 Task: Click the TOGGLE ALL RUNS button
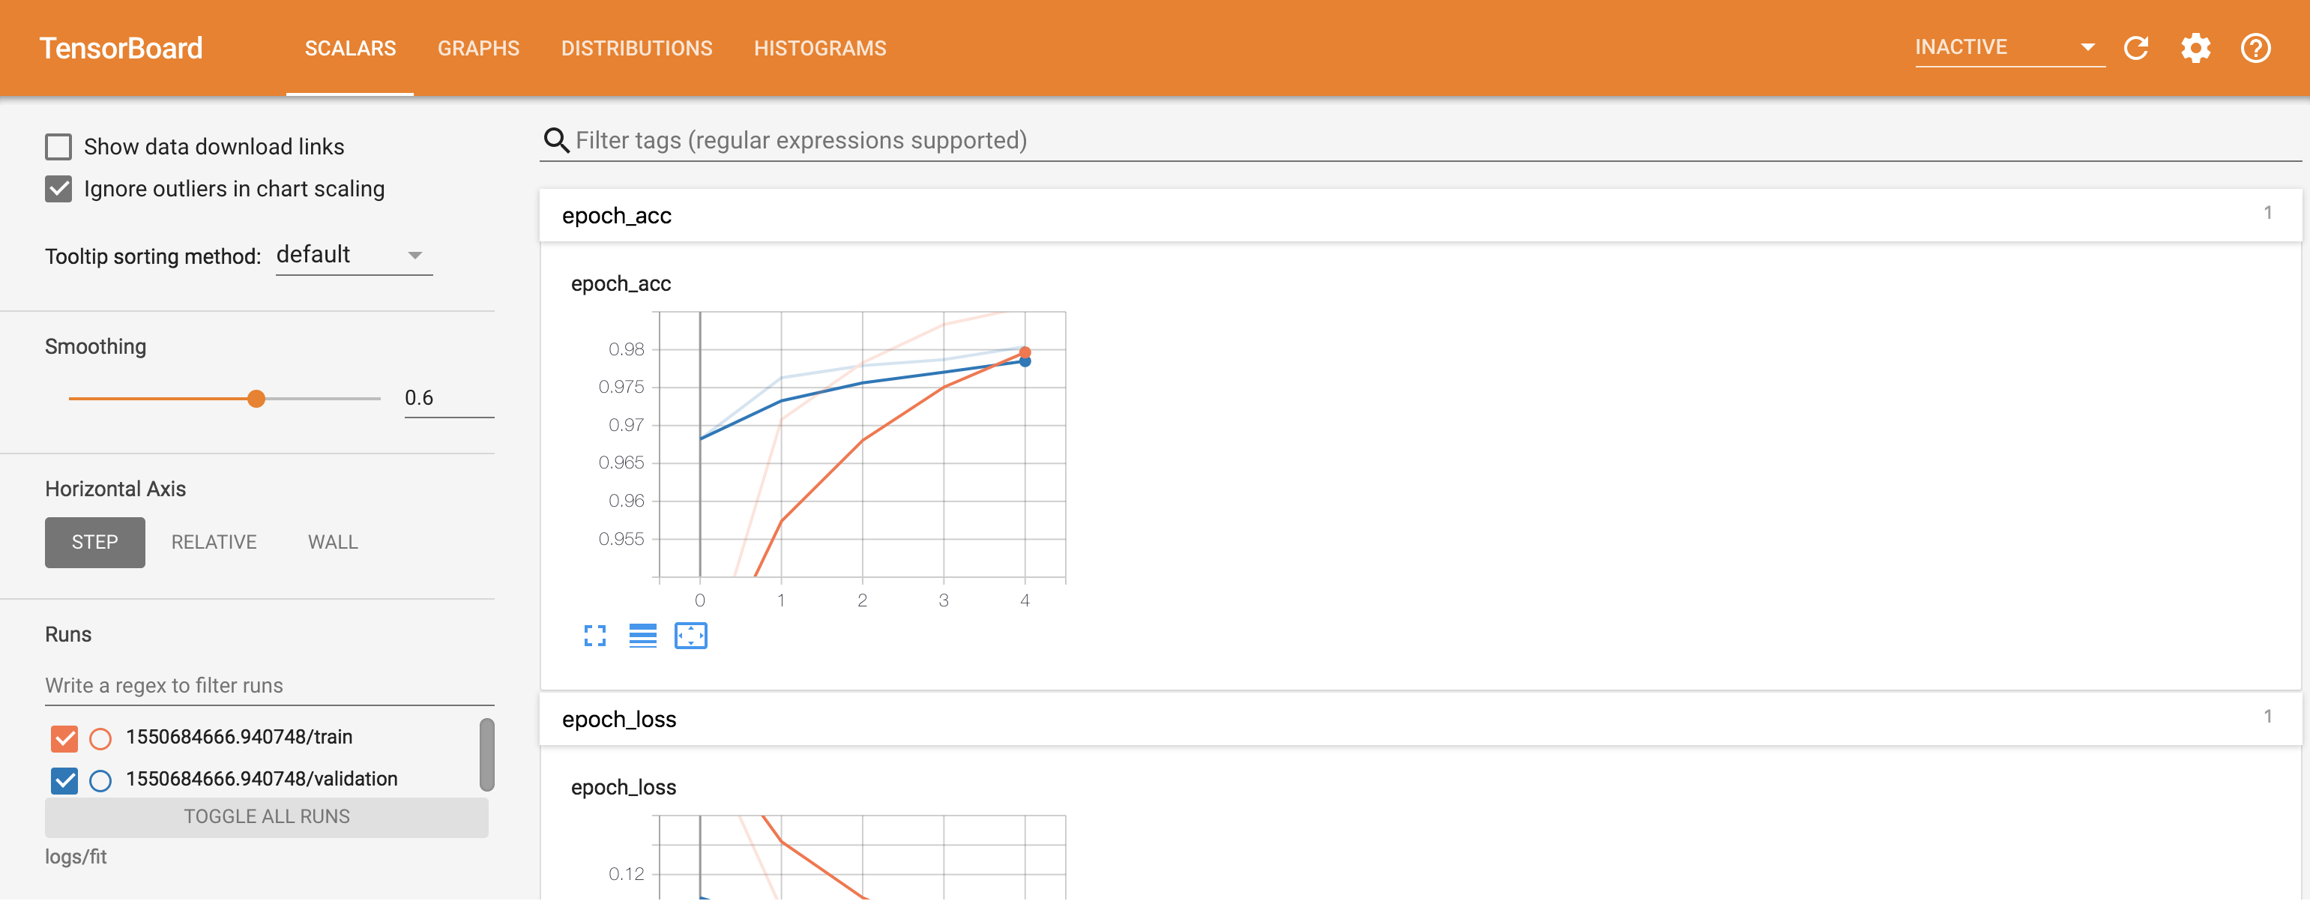pyautogui.click(x=266, y=817)
